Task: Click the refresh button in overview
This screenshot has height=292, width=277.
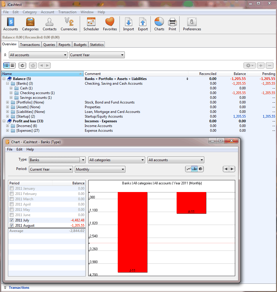Action: click(22, 66)
